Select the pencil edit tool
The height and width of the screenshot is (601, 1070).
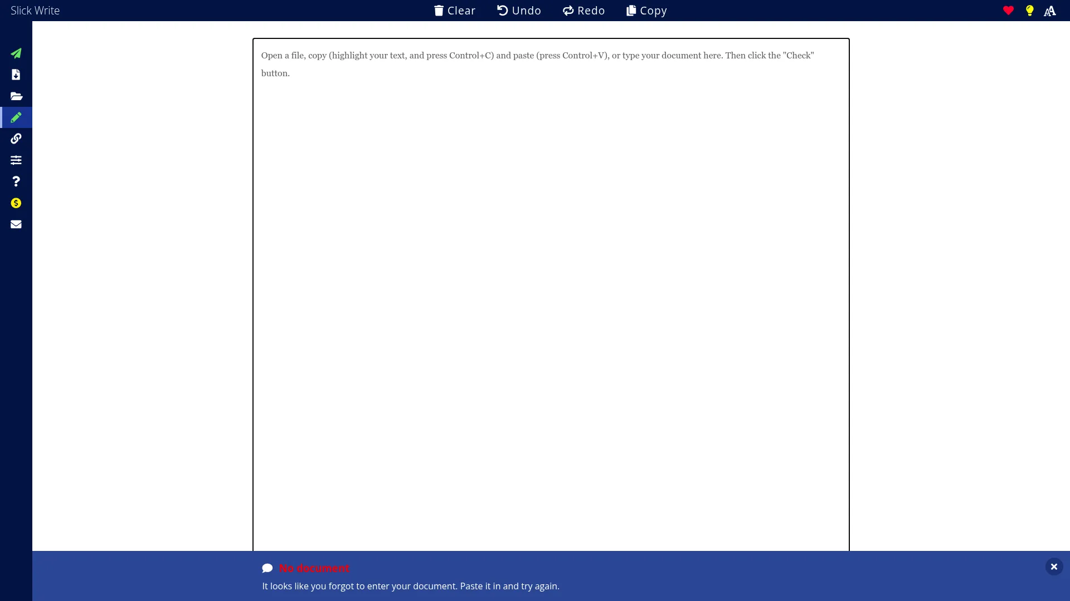pyautogui.click(x=16, y=117)
